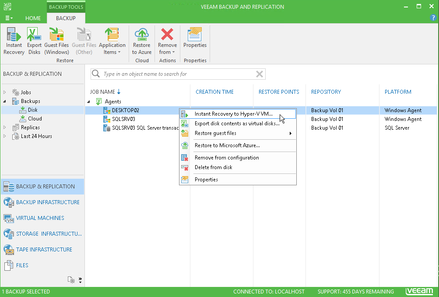Click the Restore to Azure ribbon icon
The image size is (439, 297).
click(x=142, y=41)
